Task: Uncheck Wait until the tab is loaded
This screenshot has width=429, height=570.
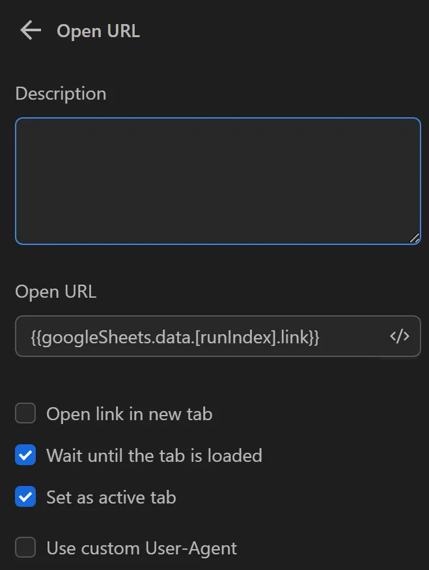Action: [25, 455]
